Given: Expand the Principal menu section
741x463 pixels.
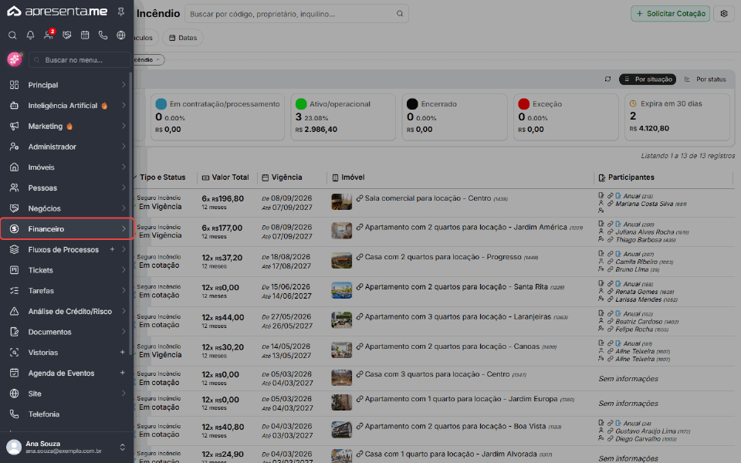Looking at the screenshot, I should (x=67, y=85).
